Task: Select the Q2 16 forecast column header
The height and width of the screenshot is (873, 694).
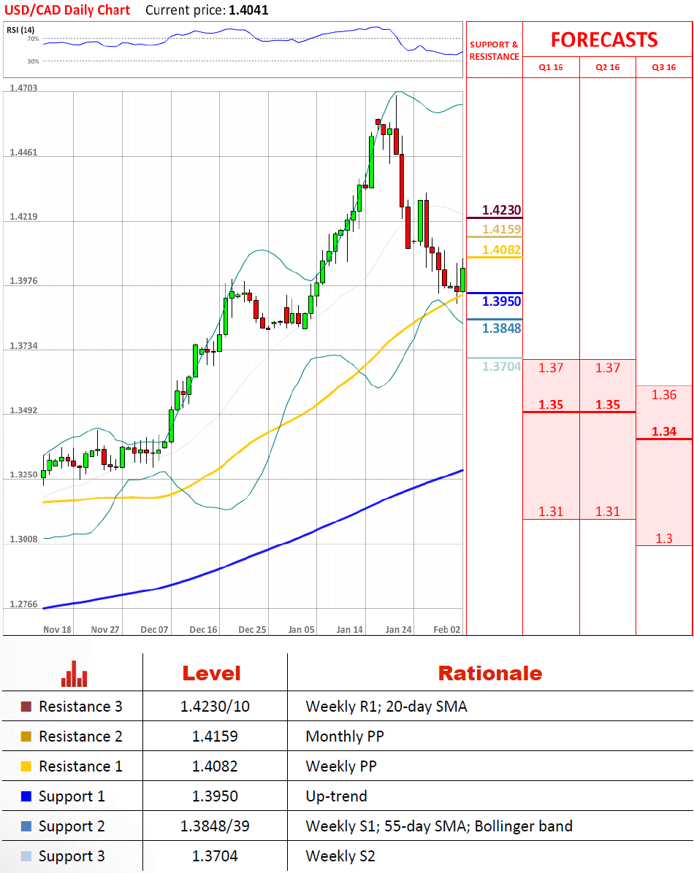Action: point(608,67)
